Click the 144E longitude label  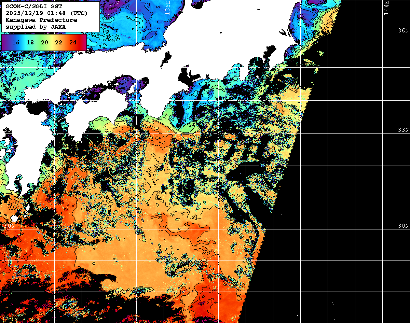tap(386, 8)
